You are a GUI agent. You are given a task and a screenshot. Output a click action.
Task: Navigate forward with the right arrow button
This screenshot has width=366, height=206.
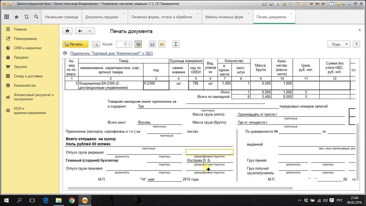tap(90, 31)
